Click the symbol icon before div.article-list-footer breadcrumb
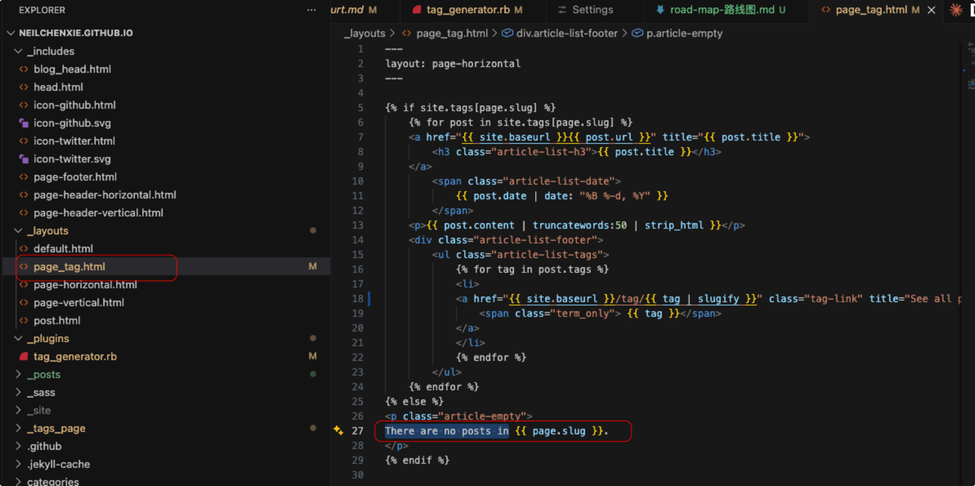 507,33
